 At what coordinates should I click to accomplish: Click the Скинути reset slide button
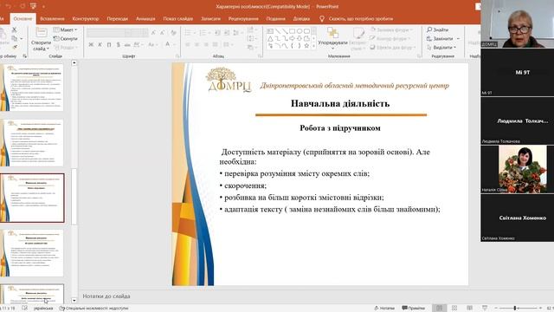(x=66, y=38)
